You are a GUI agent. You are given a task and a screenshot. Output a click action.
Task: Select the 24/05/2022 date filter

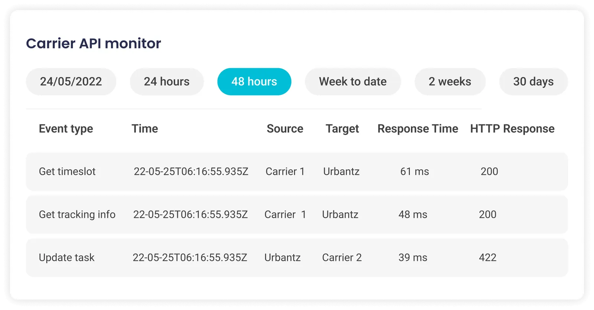pos(71,81)
